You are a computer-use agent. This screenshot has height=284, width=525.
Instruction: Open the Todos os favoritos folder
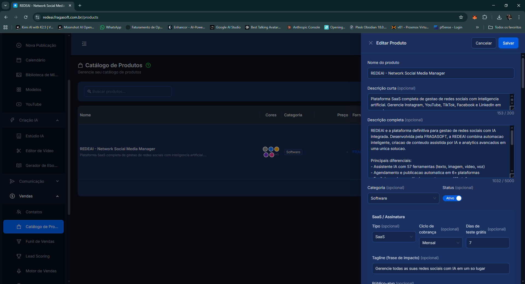(505, 27)
